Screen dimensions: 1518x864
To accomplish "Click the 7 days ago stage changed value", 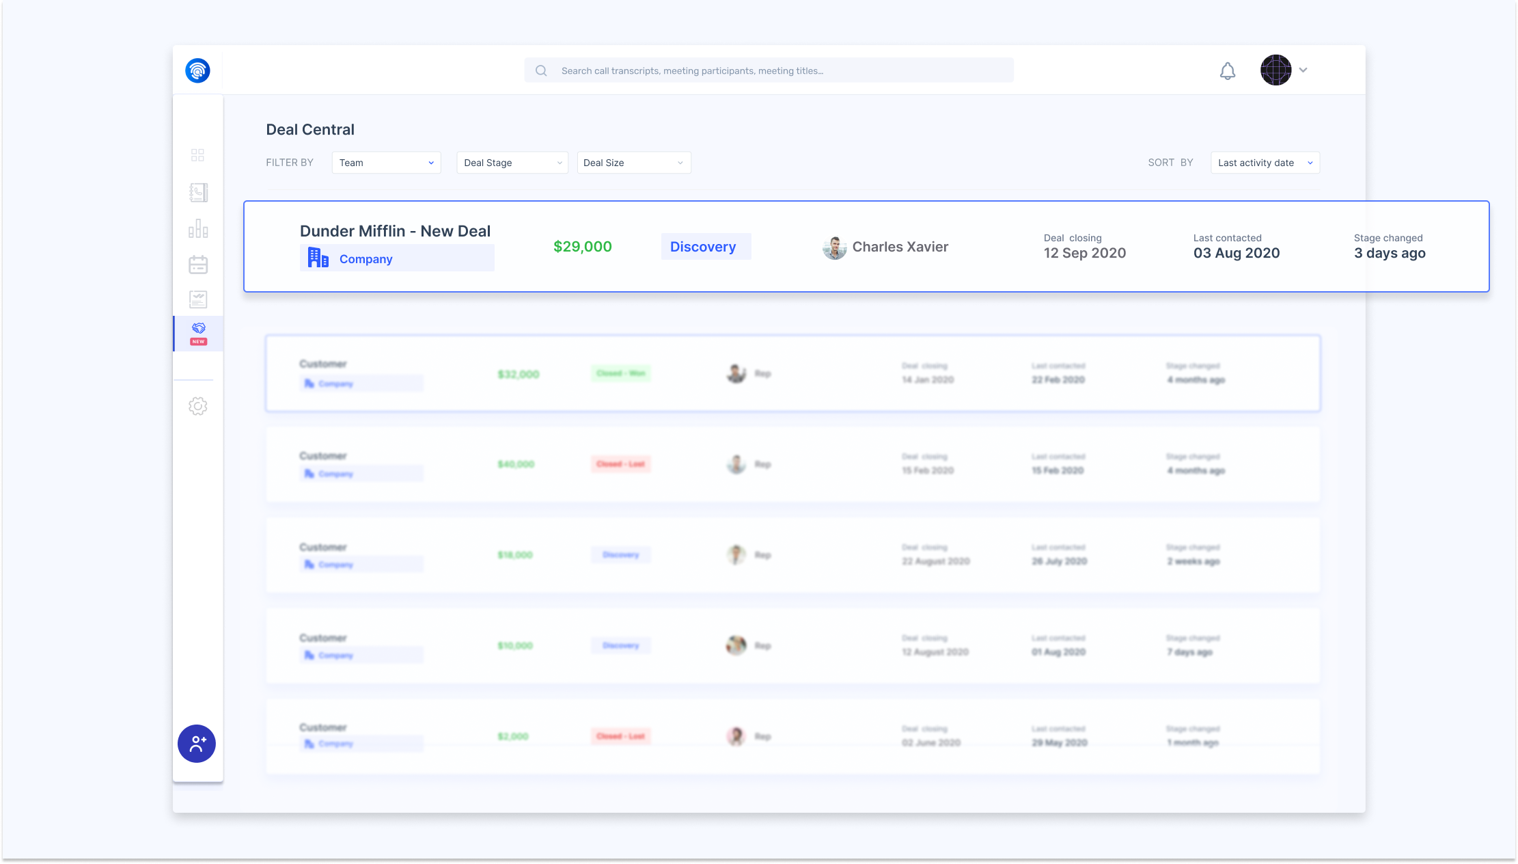I will coord(1189,652).
